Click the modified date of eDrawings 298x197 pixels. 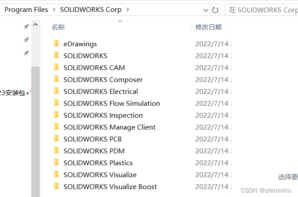pyautogui.click(x=213, y=44)
